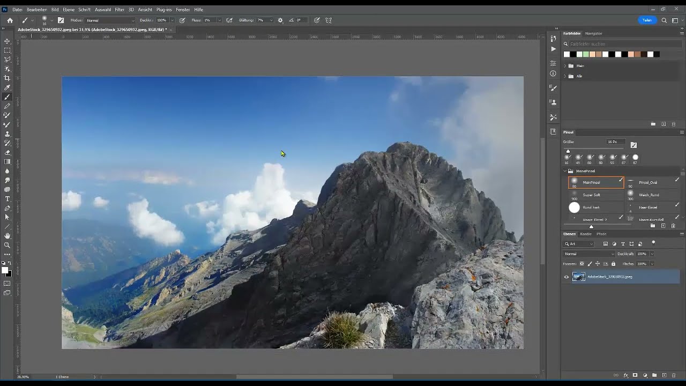Select the Weich_Rund brush
Viewport: 686px width, 386px height.
tap(653, 195)
